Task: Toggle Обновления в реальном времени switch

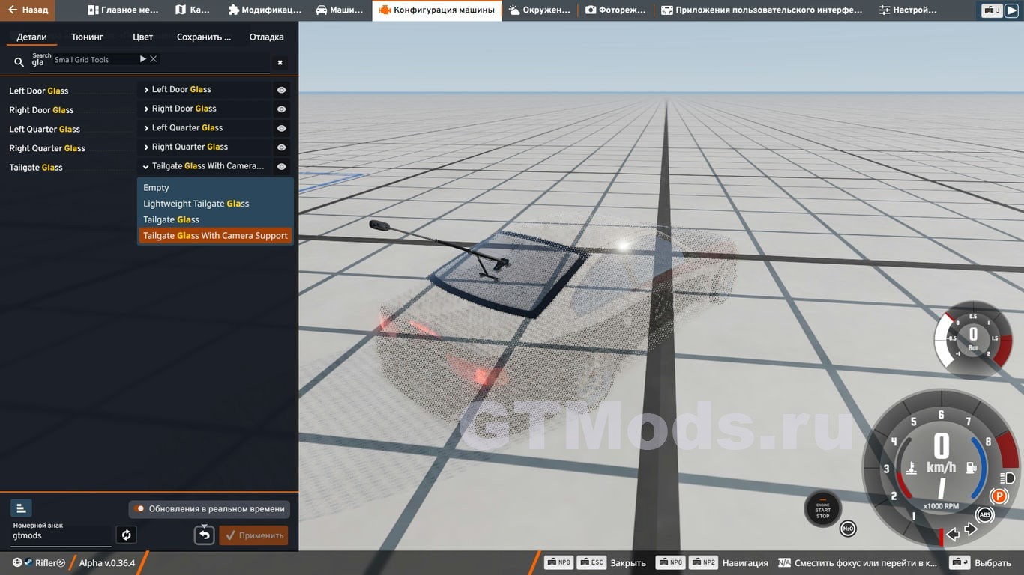Action: click(x=209, y=509)
